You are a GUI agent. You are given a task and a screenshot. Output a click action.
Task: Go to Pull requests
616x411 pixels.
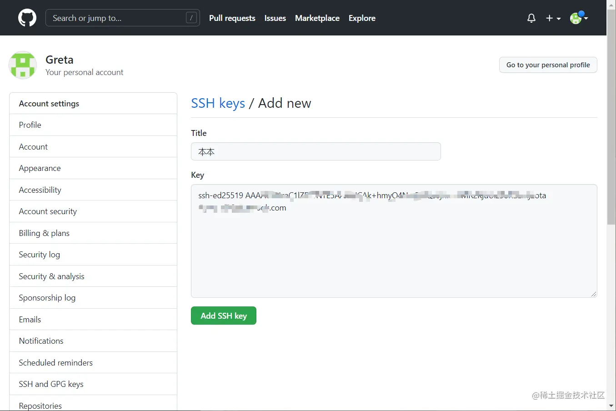coord(232,18)
